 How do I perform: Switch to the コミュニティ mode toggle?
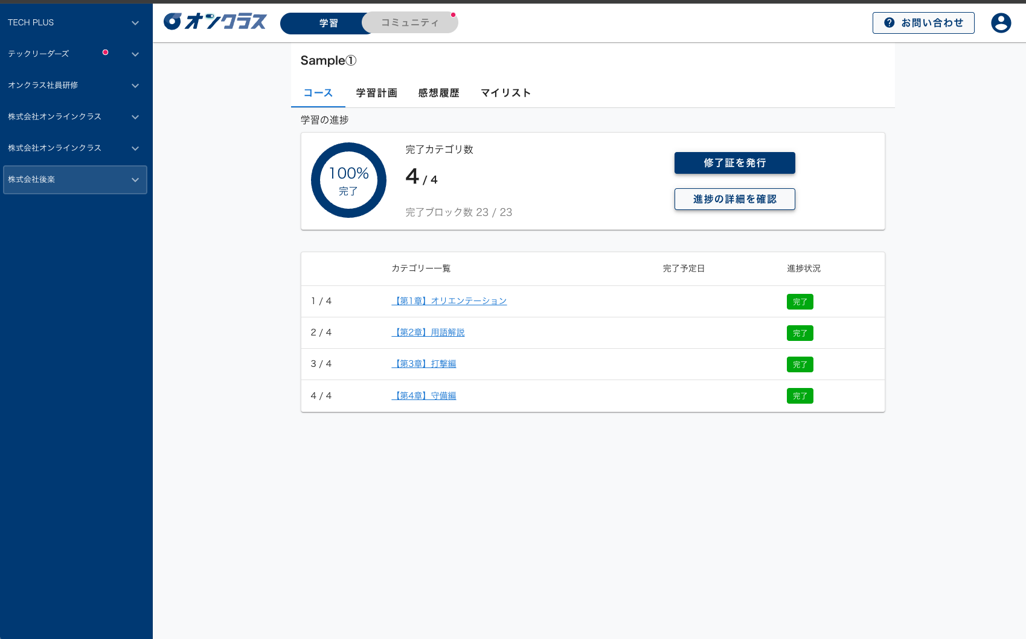[x=410, y=23]
